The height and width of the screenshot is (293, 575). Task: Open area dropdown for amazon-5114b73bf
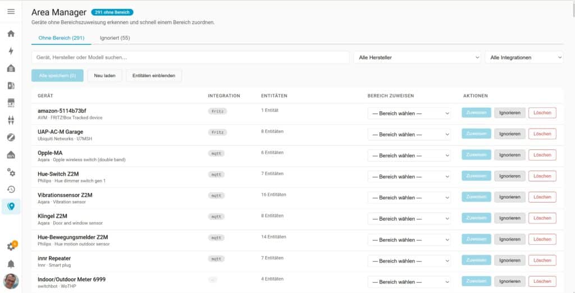[409, 113]
